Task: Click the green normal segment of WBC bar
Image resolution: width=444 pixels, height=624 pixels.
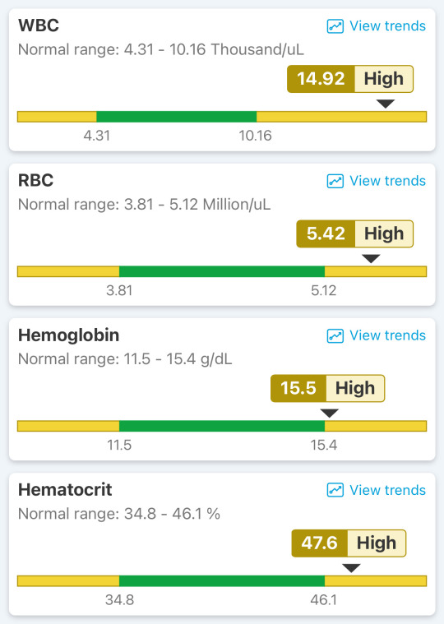Action: [x=176, y=117]
